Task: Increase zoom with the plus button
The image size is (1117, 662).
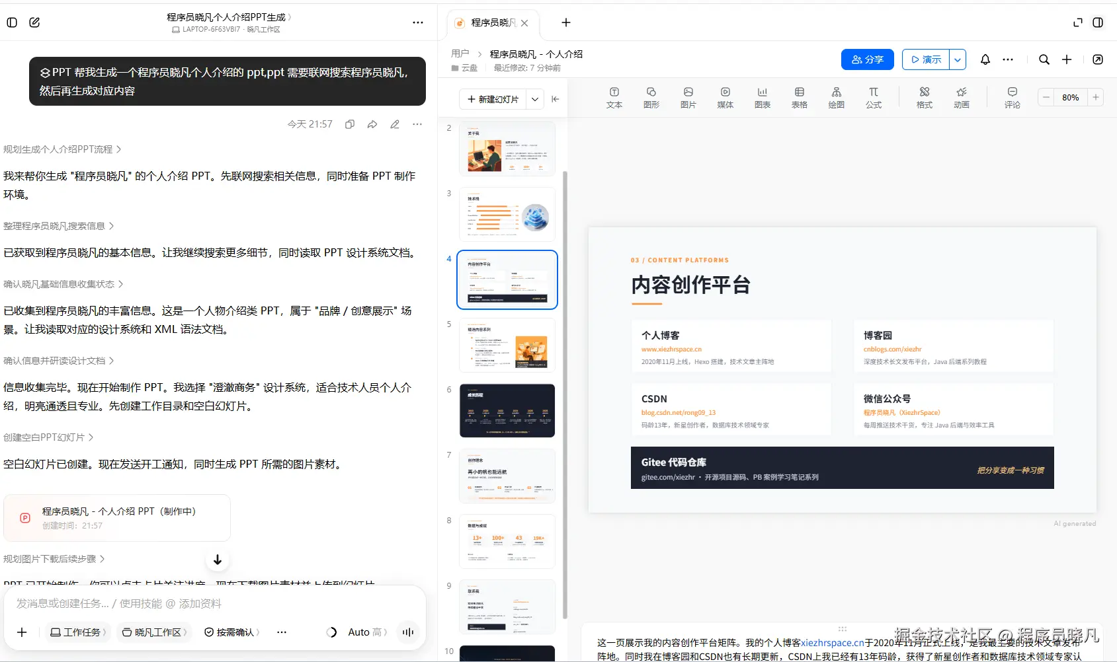Action: pyautogui.click(x=1096, y=98)
